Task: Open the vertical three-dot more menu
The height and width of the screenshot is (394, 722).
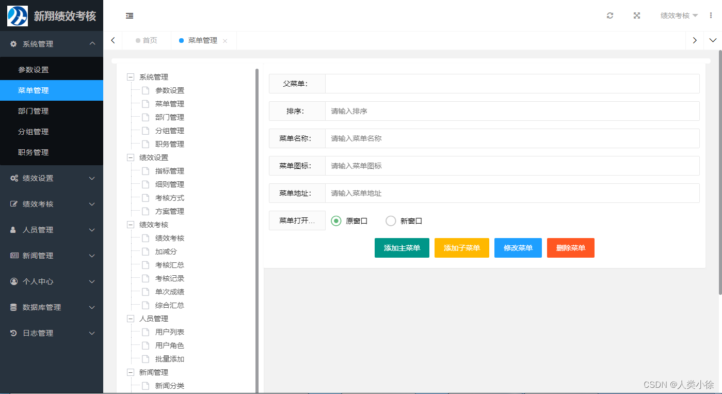Action: coord(711,15)
